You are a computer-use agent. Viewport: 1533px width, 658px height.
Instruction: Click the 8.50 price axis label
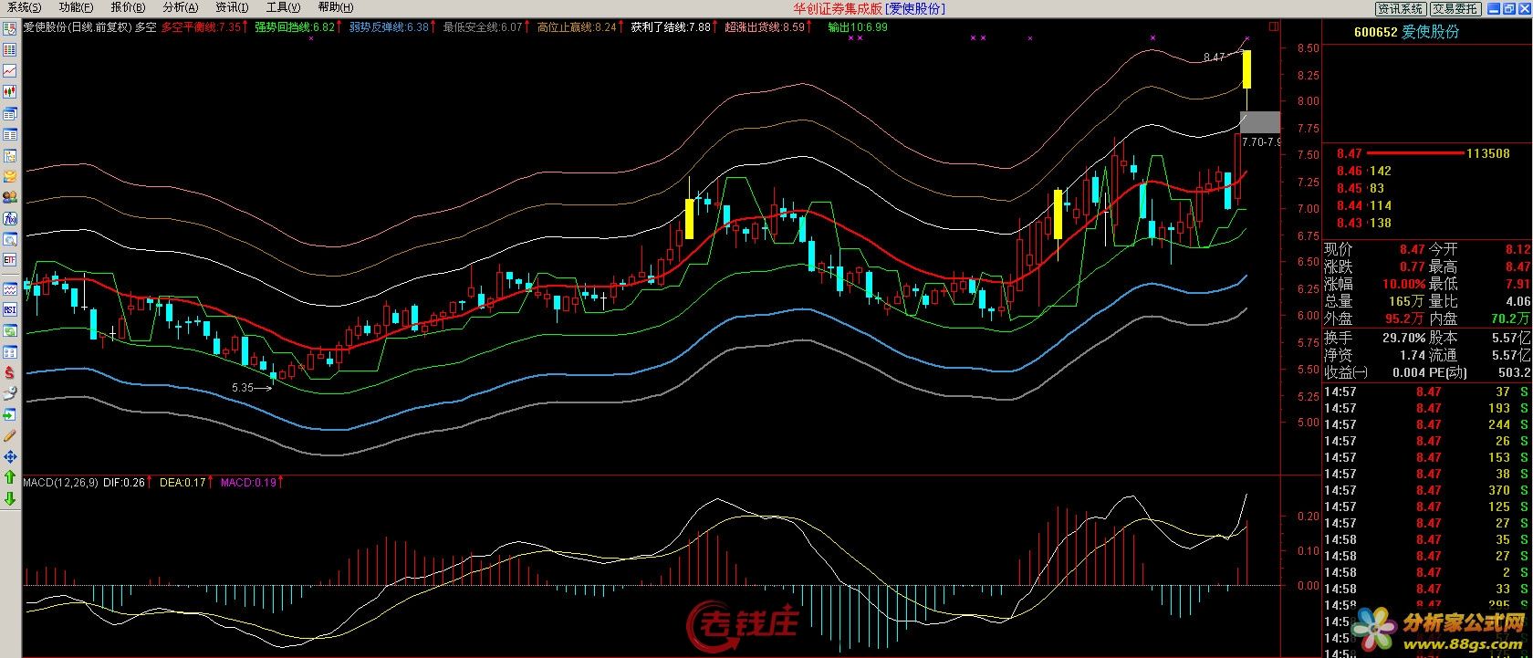[1308, 48]
